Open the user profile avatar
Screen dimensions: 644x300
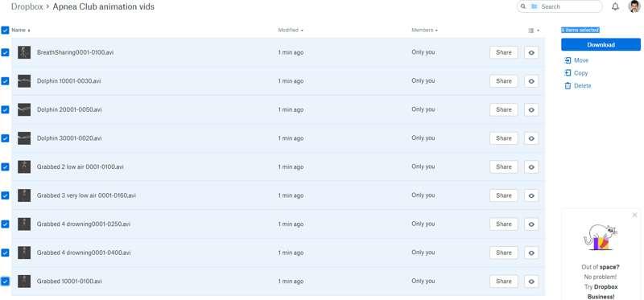tap(634, 6)
